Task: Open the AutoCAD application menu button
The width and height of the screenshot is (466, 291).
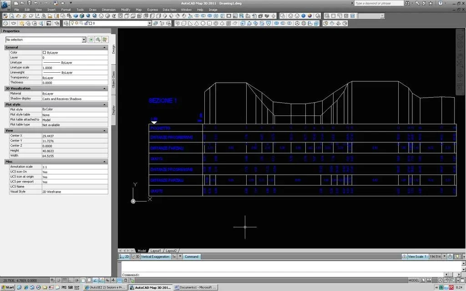Action: point(5,4)
